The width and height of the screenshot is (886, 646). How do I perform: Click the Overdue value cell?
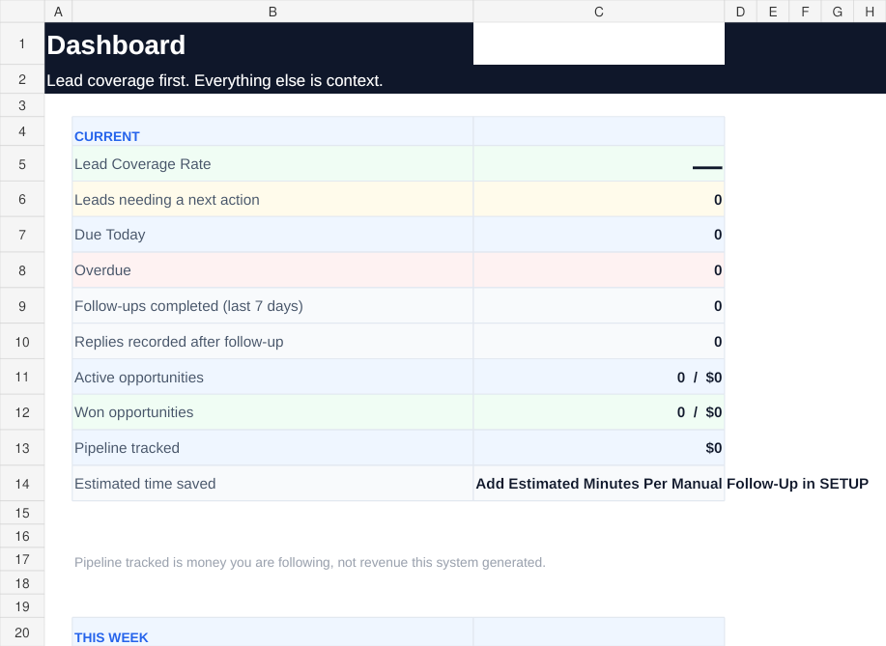[x=599, y=270]
